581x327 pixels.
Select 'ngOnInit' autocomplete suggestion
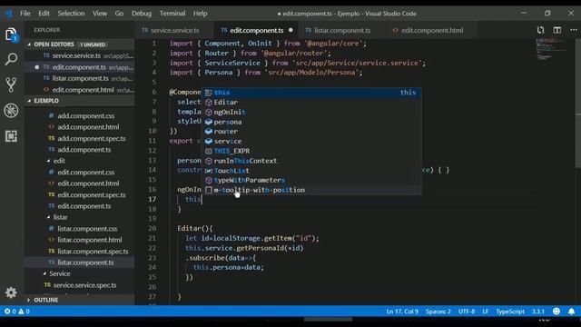pos(312,112)
